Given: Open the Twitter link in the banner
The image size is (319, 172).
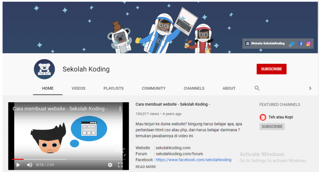Looking at the screenshot, I should (x=292, y=44).
